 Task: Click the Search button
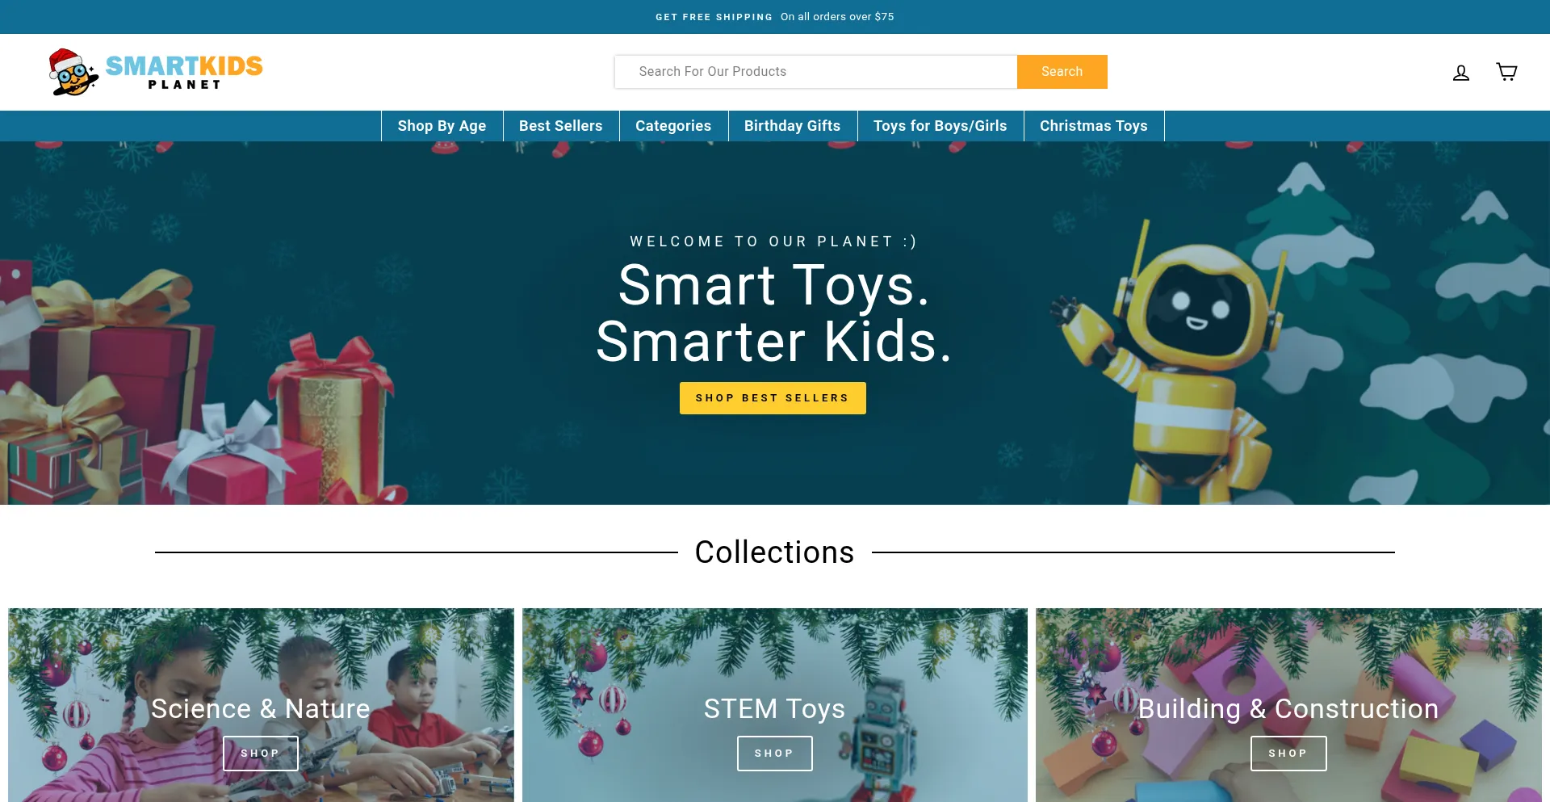1062,72
